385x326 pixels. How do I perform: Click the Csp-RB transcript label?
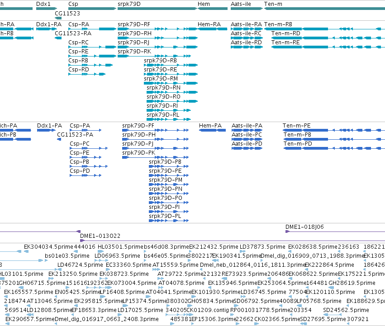click(78, 61)
